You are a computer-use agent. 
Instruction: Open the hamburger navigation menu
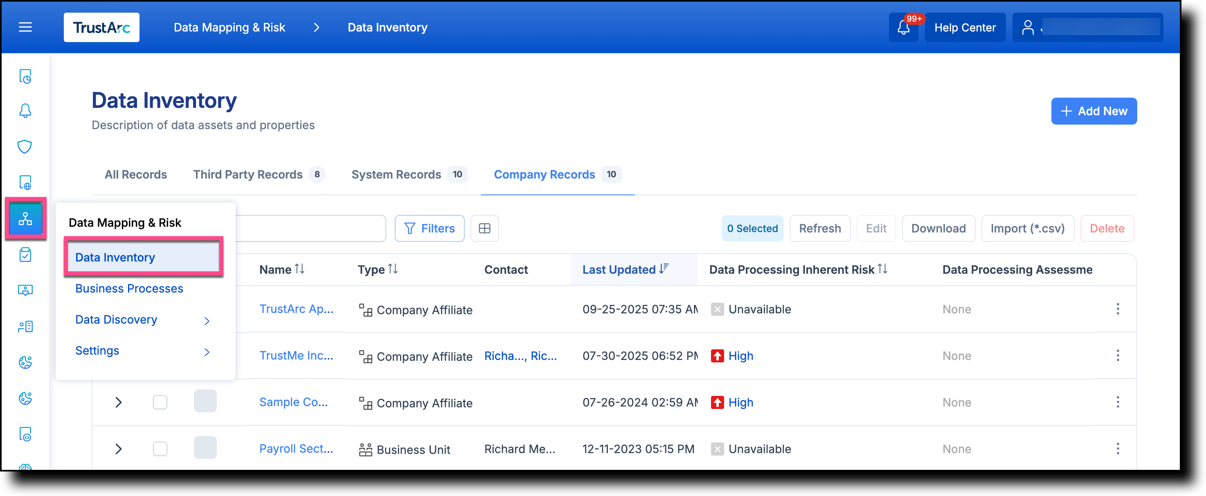click(25, 28)
